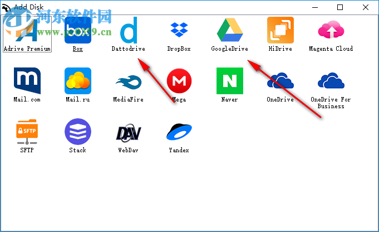
Task: Click the Dattodrive 'd' icon
Action: point(129,30)
